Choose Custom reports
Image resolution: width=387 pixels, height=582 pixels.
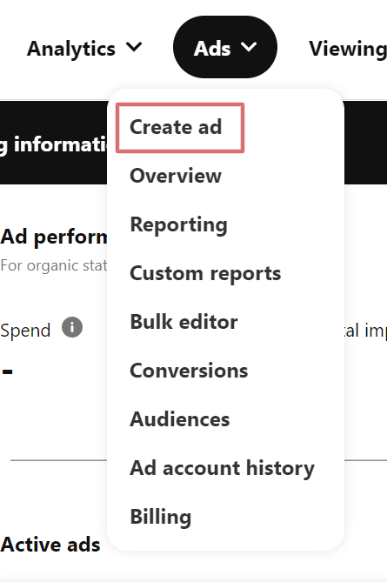pyautogui.click(x=205, y=274)
